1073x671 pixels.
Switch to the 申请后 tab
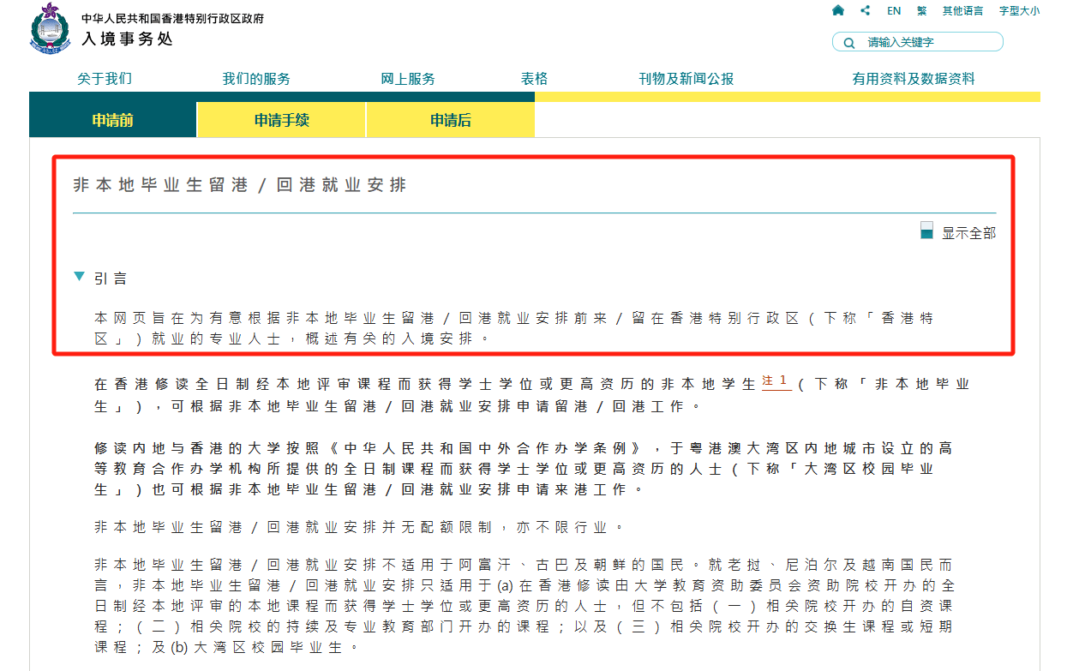click(450, 120)
